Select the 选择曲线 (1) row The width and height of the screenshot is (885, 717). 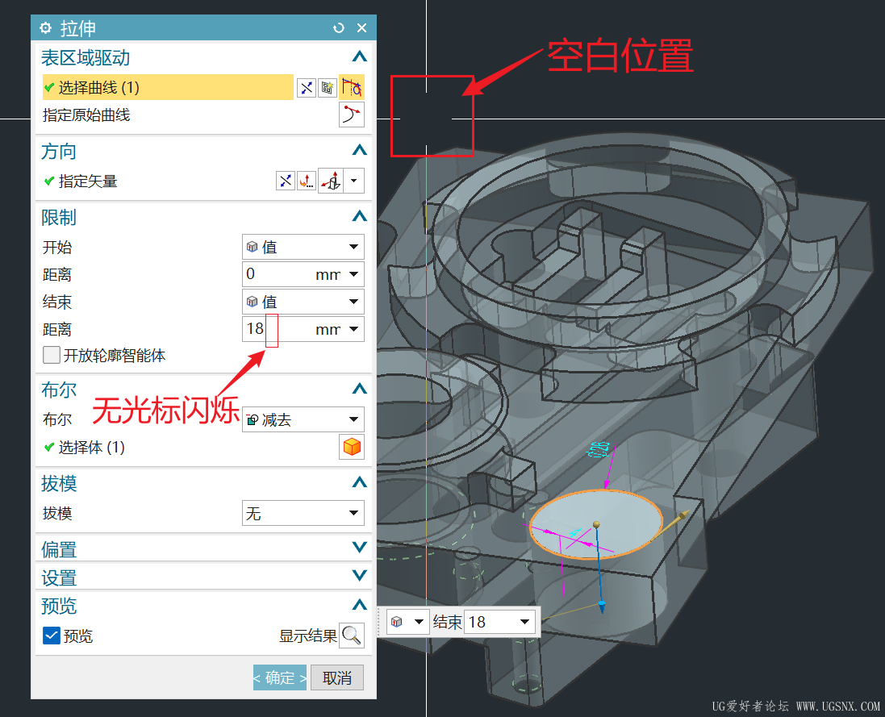[x=168, y=87]
